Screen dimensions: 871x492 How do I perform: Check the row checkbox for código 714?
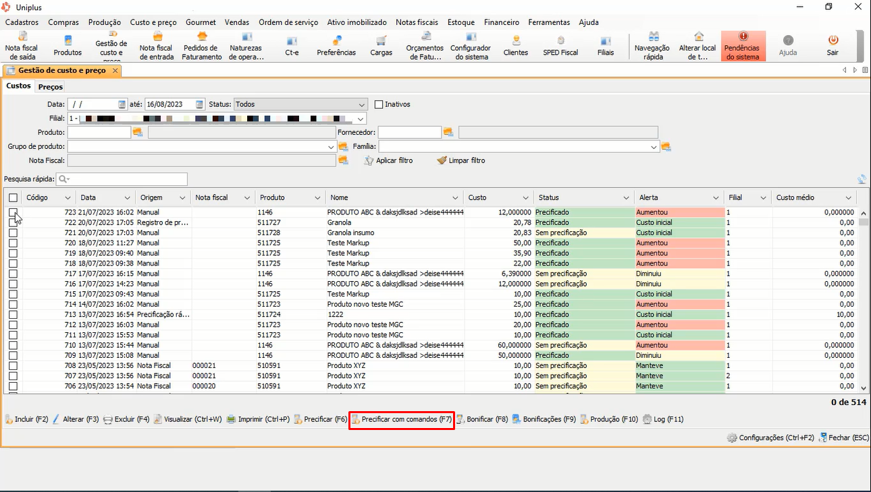pyautogui.click(x=13, y=304)
